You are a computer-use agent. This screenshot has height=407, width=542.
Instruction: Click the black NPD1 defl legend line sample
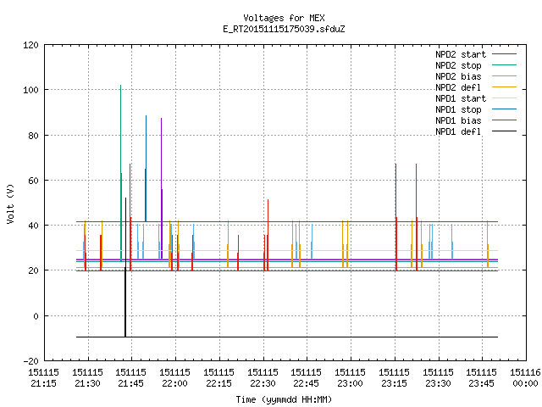tap(505, 131)
